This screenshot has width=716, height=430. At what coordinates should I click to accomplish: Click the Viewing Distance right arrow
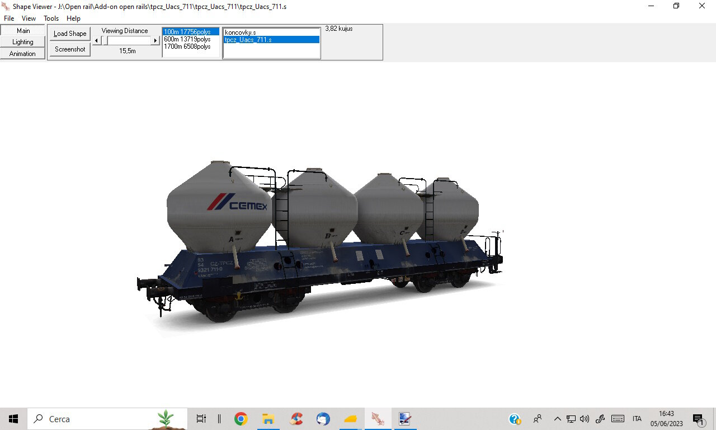coord(156,40)
